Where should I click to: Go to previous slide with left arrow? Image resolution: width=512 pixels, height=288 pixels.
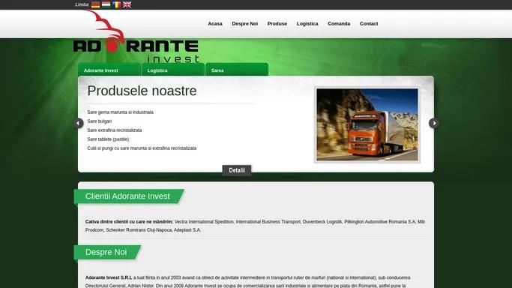pyautogui.click(x=79, y=123)
